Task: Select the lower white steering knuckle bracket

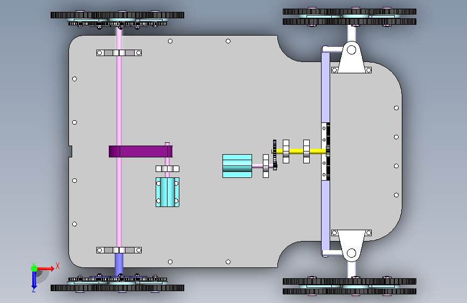Action: coord(351,245)
